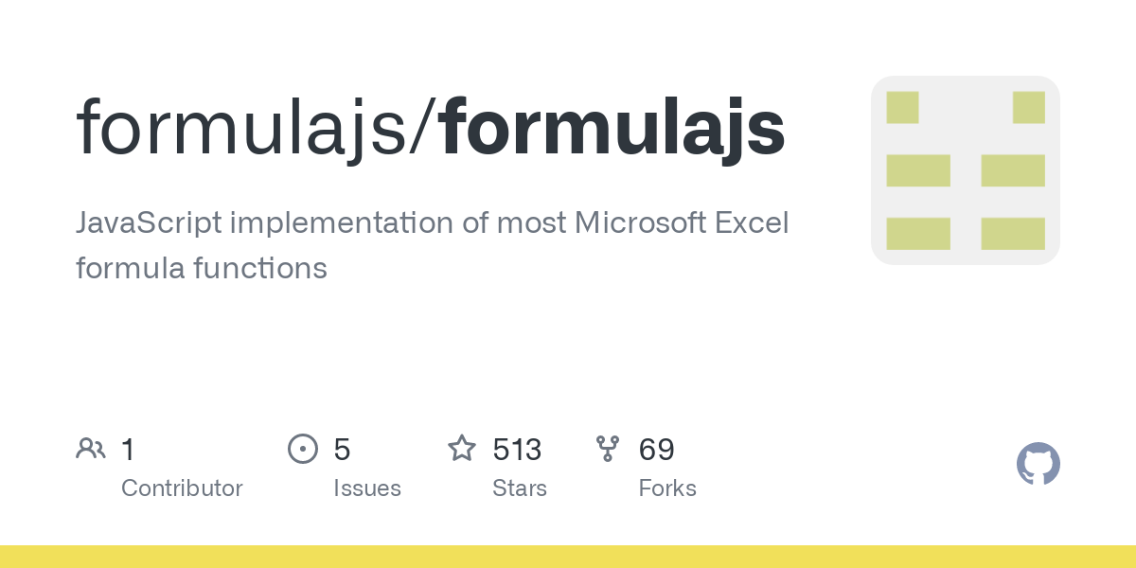Click the fork icon beside 69
Viewport: 1136px width, 568px height.
pos(608,449)
